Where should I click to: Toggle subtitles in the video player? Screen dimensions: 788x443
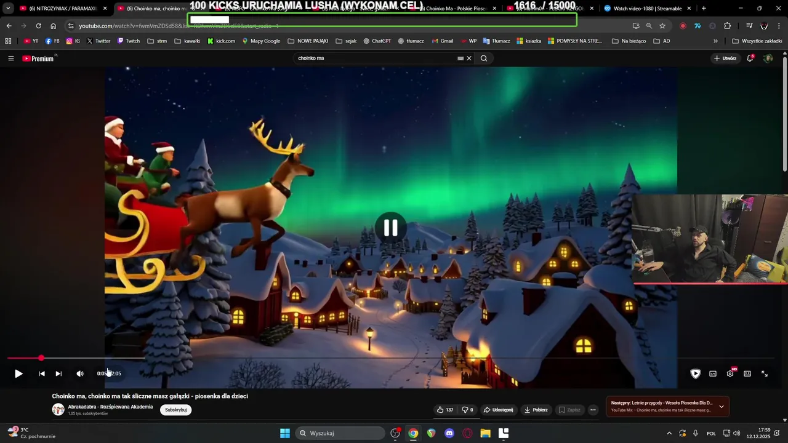[713, 373]
